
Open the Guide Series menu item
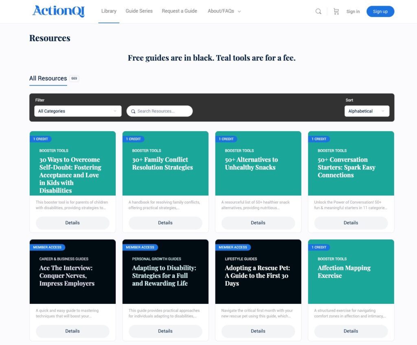(x=139, y=11)
